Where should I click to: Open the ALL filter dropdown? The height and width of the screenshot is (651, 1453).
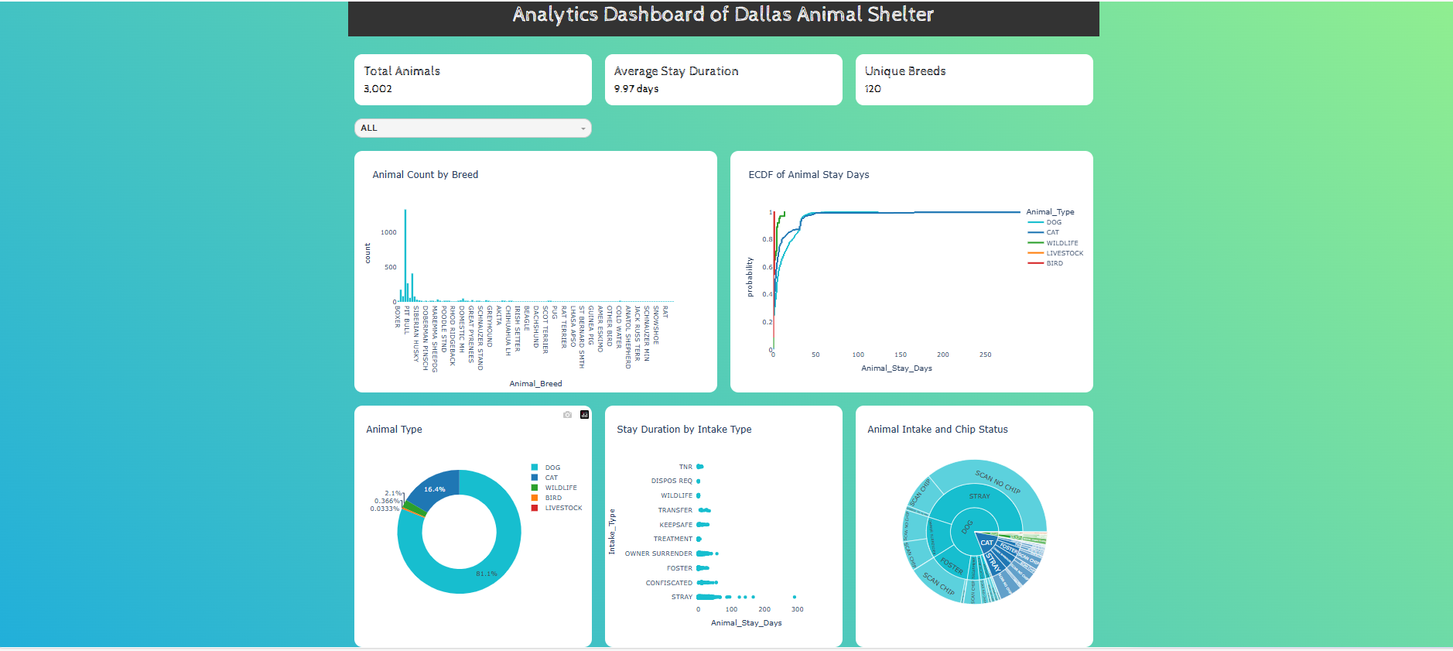tap(472, 128)
